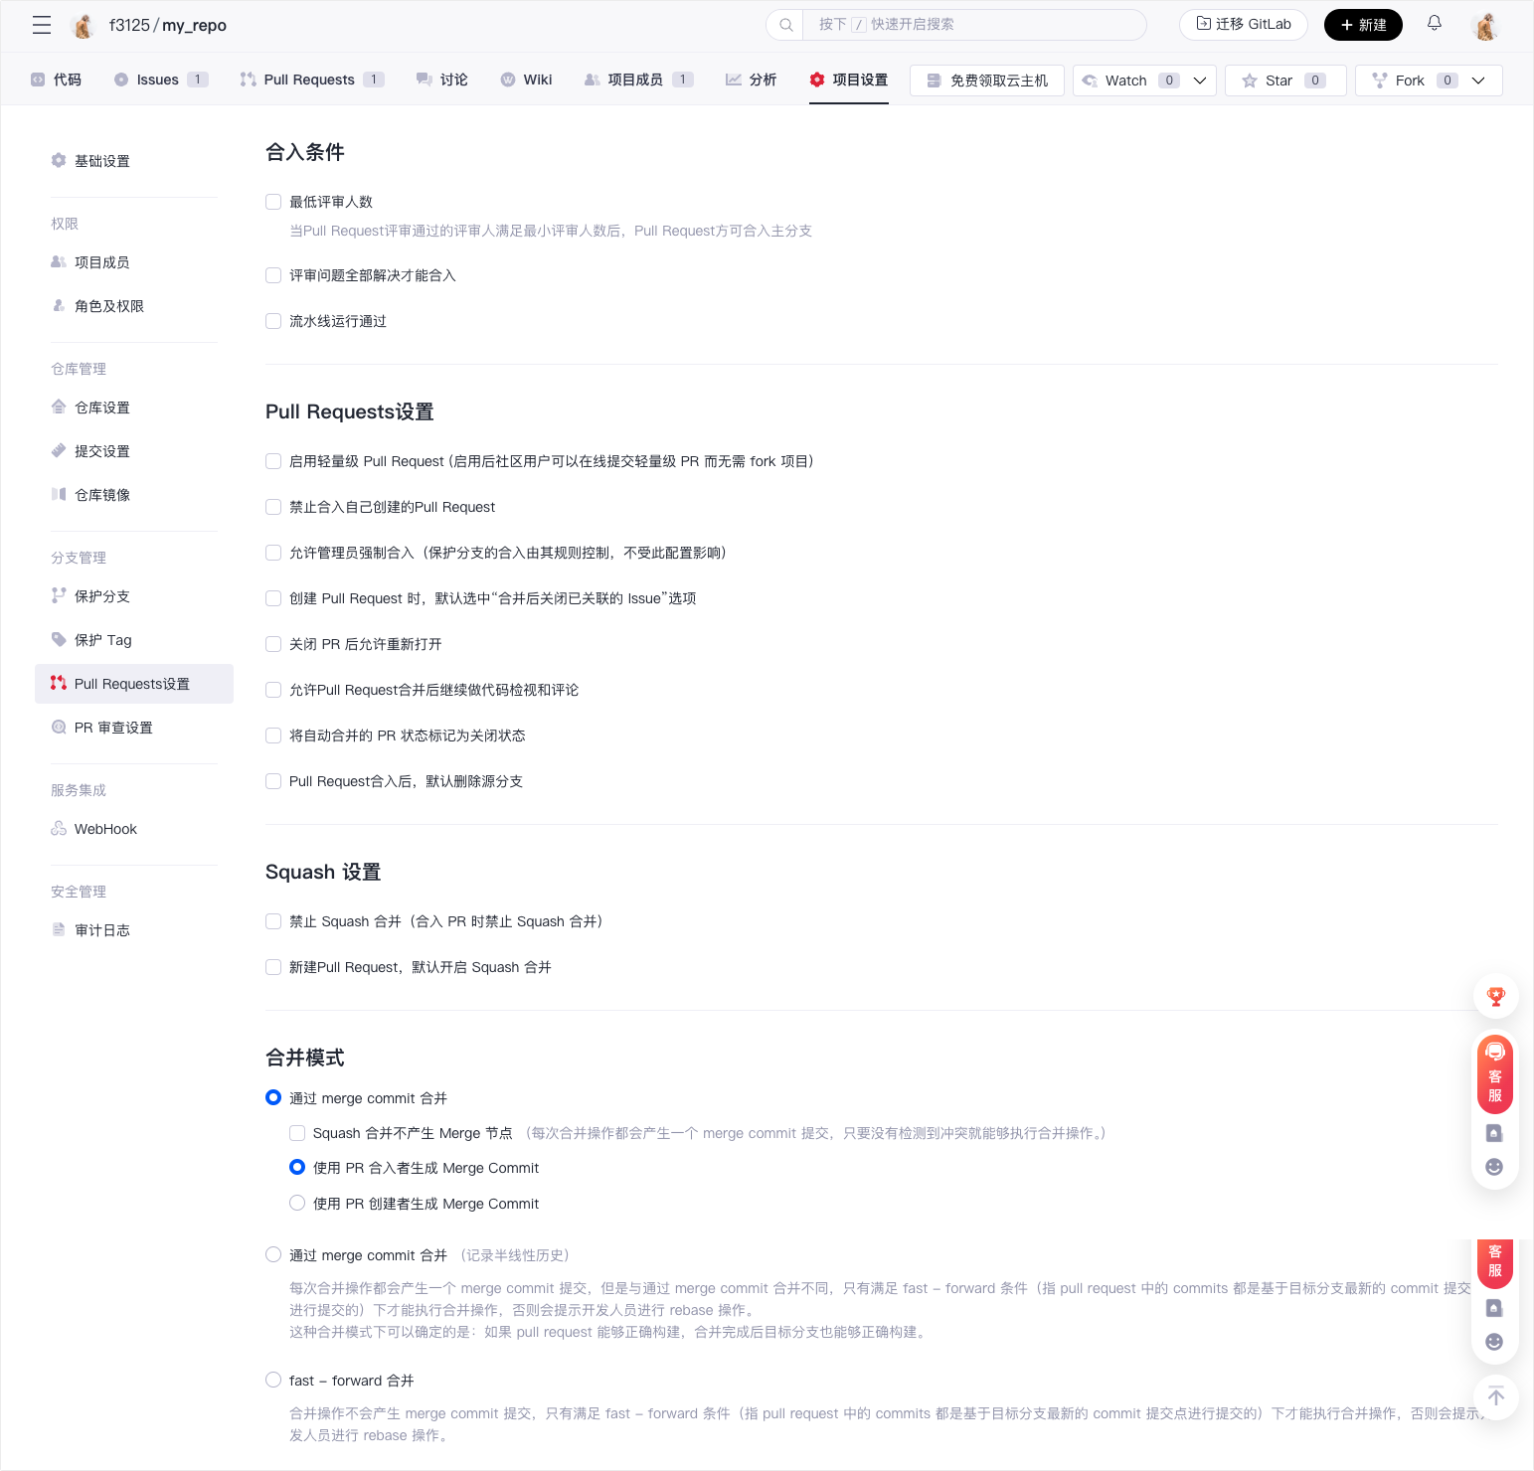1534x1471 pixels.
Task: Click the 新建 button
Action: tap(1362, 25)
